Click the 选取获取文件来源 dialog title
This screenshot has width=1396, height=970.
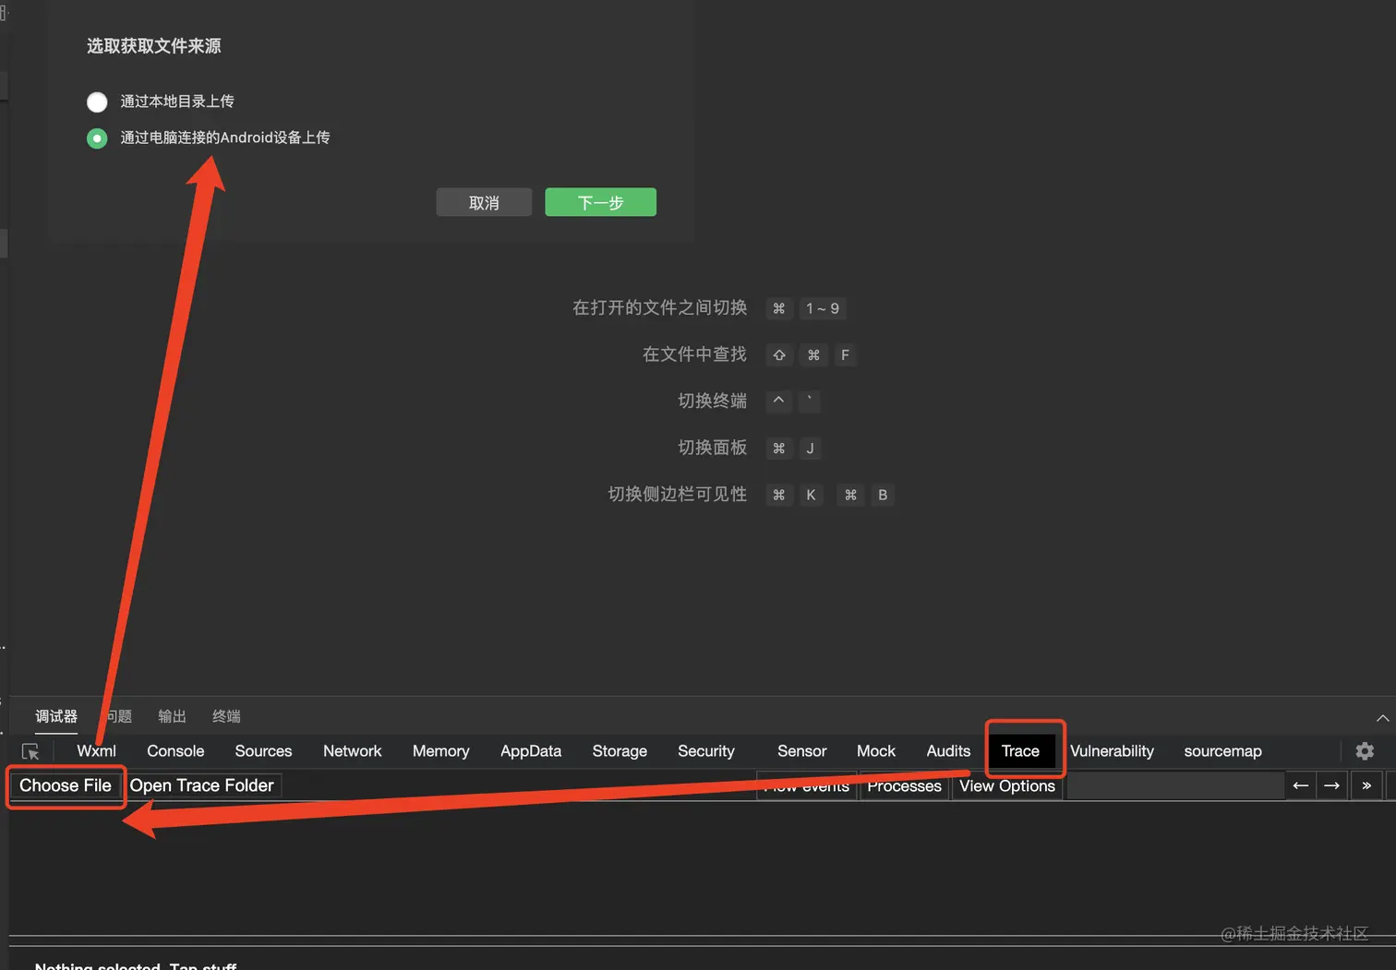tap(154, 46)
